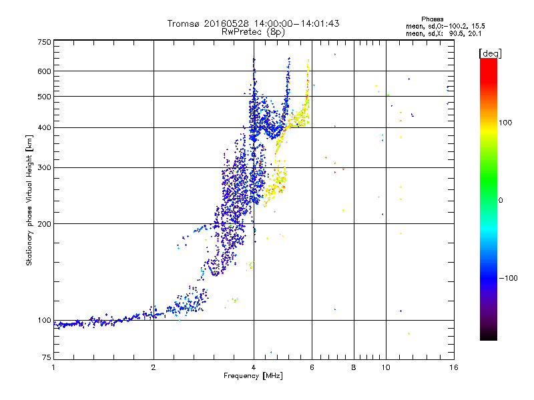Click the phase color bar
Image resolution: width=534 pixels, height=400 pixels.
pos(489,199)
